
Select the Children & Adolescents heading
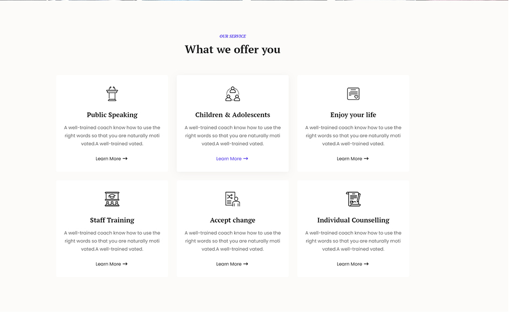pos(232,115)
